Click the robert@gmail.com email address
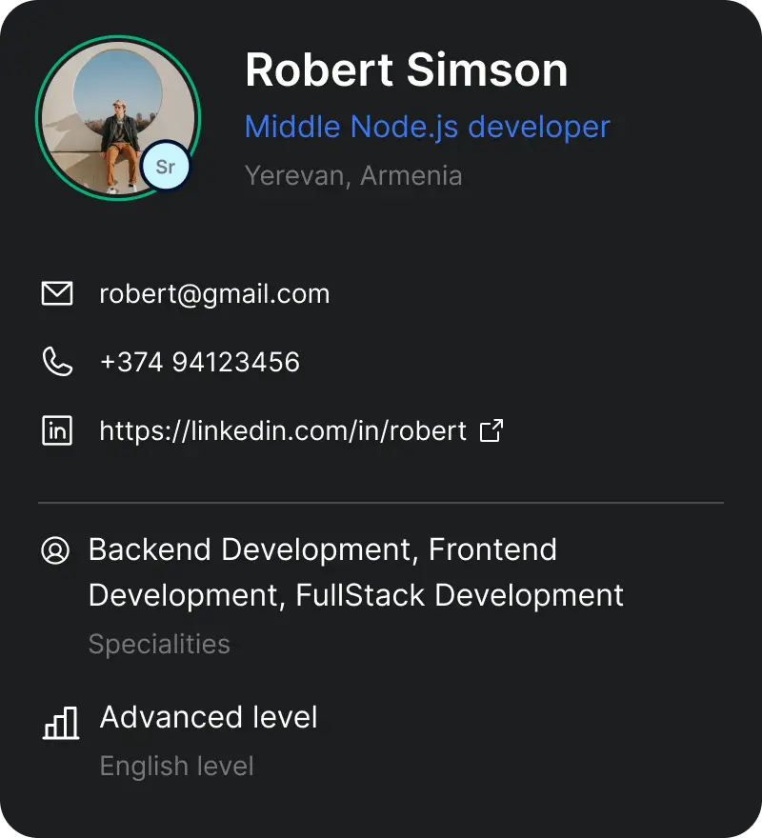 point(214,293)
